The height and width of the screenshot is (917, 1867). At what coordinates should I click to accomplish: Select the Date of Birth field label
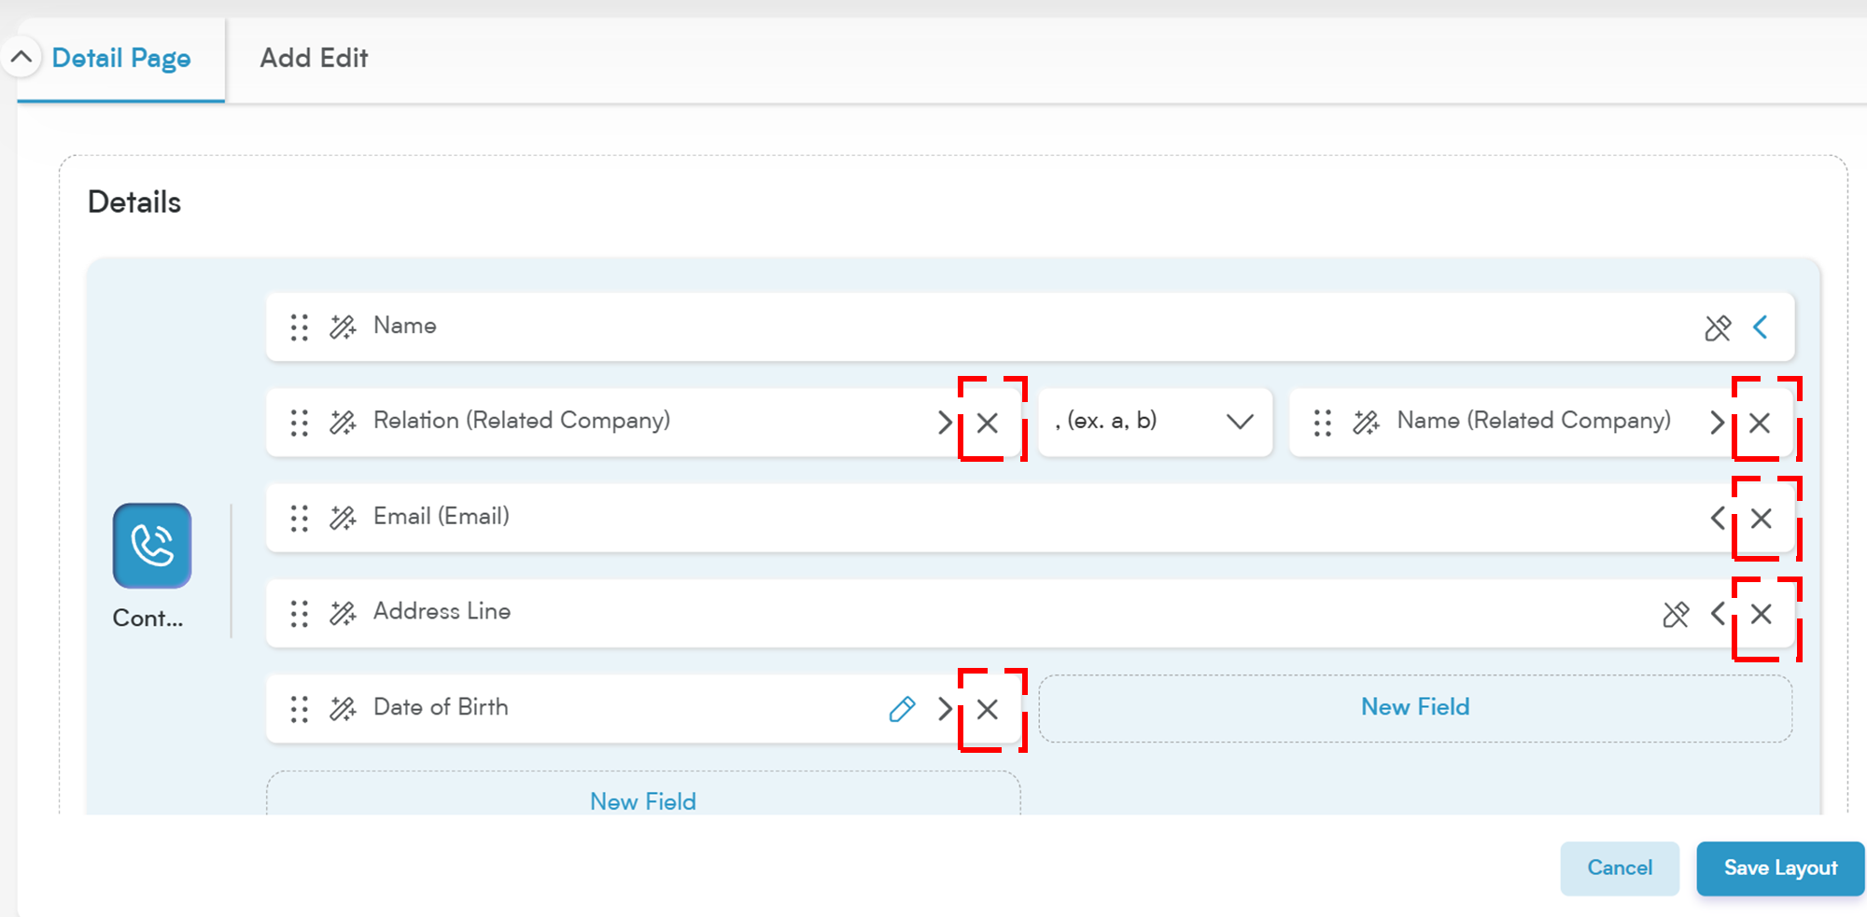pos(442,707)
